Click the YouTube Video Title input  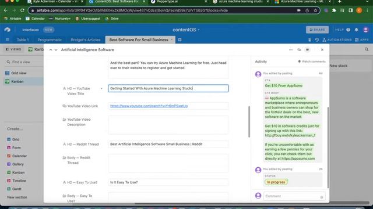168,88
